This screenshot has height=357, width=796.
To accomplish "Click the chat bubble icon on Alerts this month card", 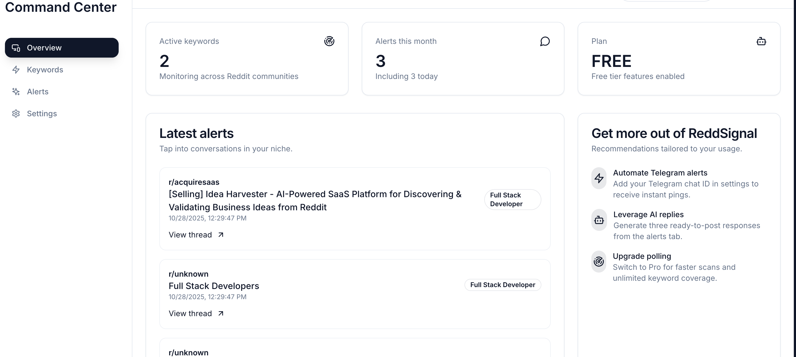I will click(545, 41).
